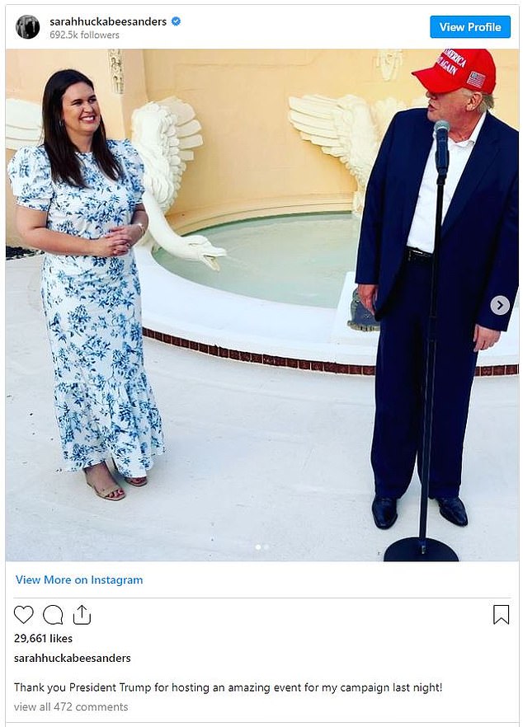The height and width of the screenshot is (727, 523).
Task: Click 692.5k followers count
Action: click(x=84, y=35)
